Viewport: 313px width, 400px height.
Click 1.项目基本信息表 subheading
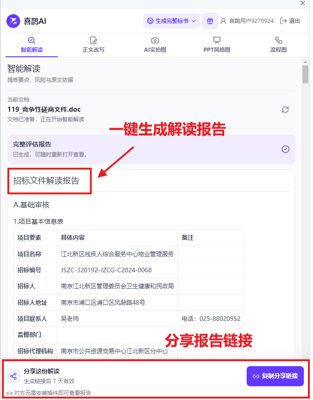point(38,222)
